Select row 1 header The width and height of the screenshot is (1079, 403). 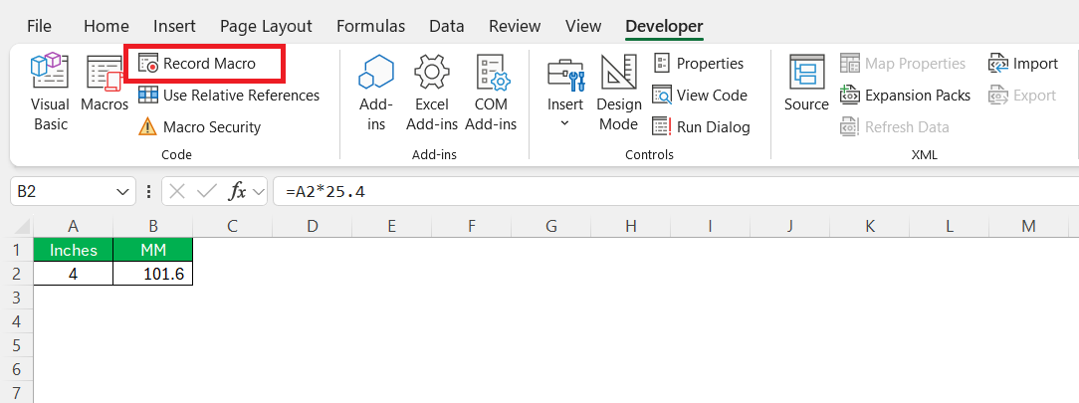click(17, 250)
